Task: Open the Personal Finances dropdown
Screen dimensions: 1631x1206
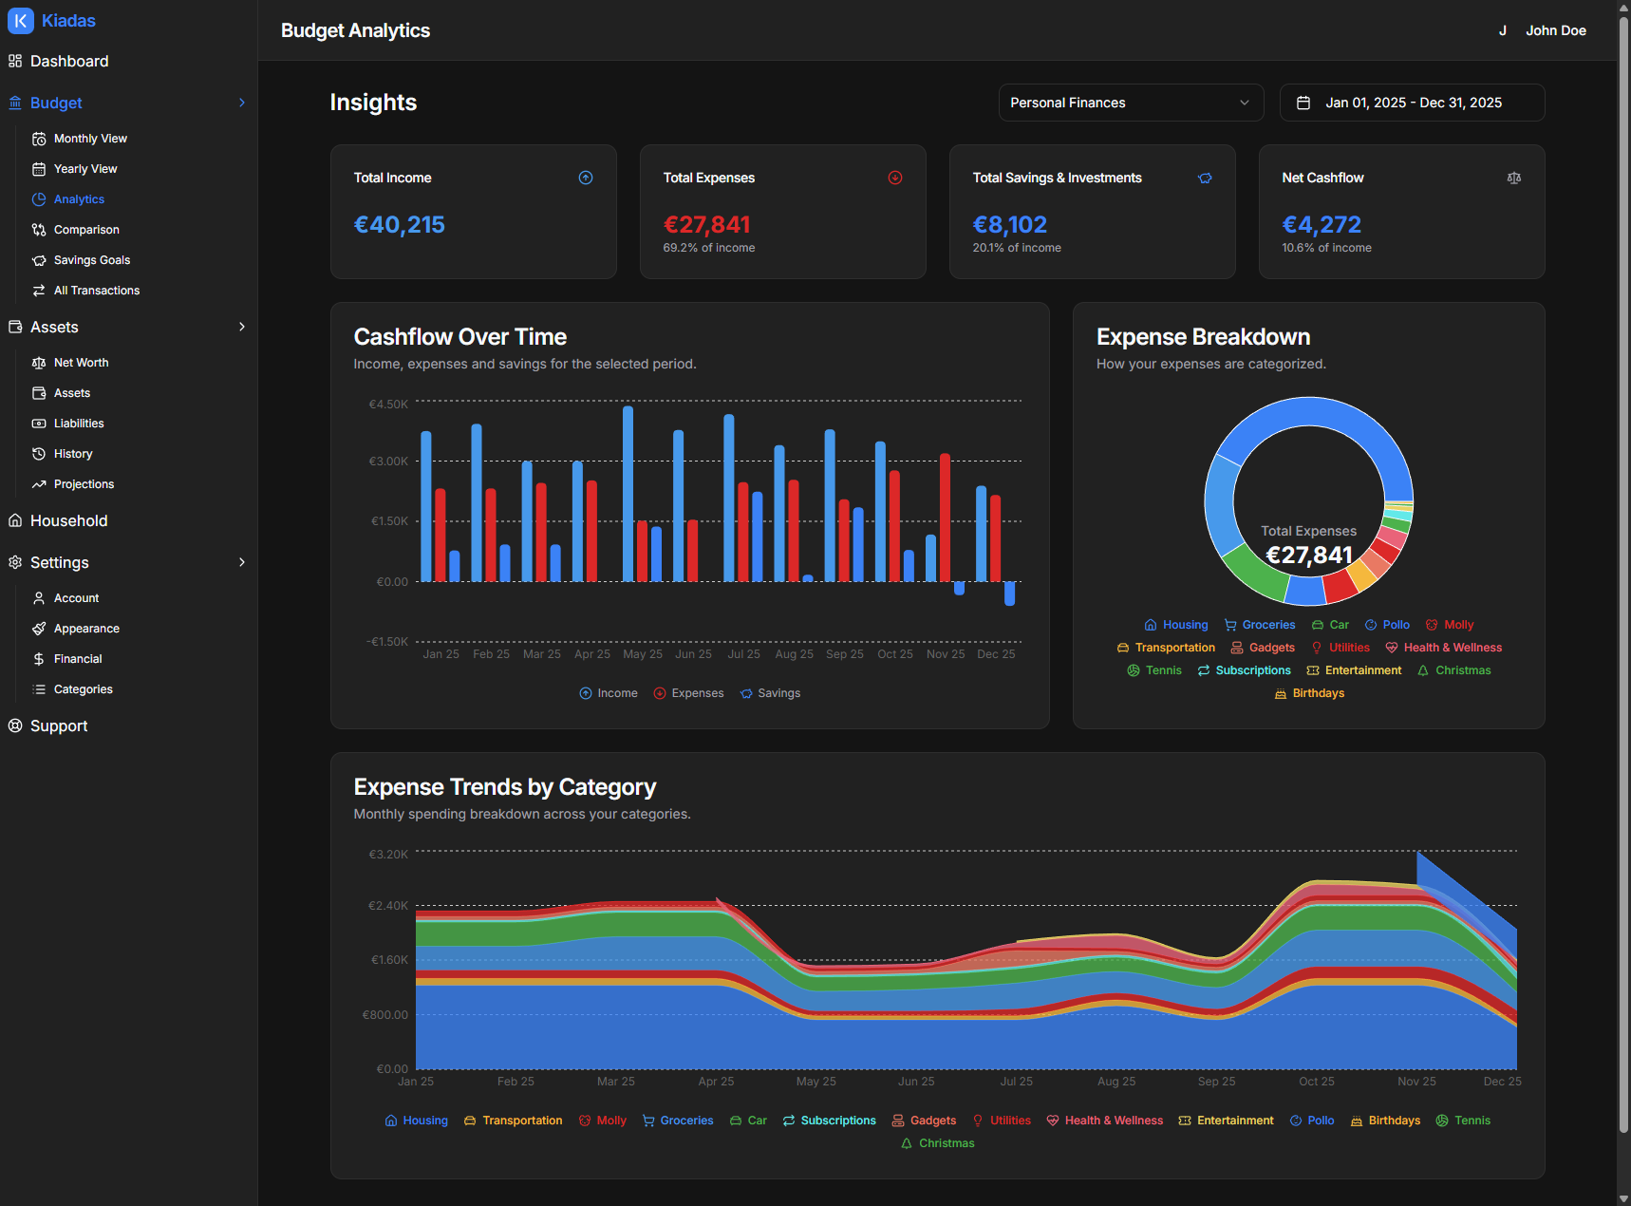Action: (x=1130, y=103)
